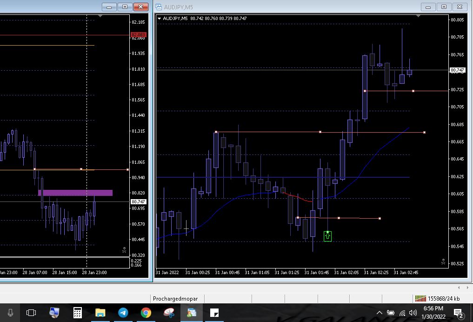
Task: Click the 80.747 current price label on AUDJPY chart
Action: point(457,70)
